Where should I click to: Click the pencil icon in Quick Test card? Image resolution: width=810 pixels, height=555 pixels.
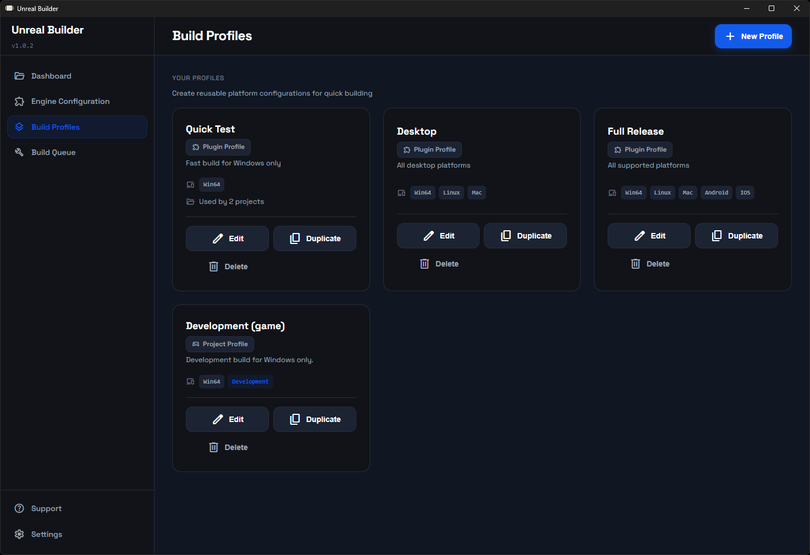pyautogui.click(x=218, y=238)
